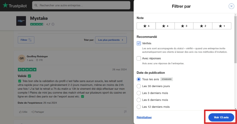Click the Mystake company title

coord(39,18)
